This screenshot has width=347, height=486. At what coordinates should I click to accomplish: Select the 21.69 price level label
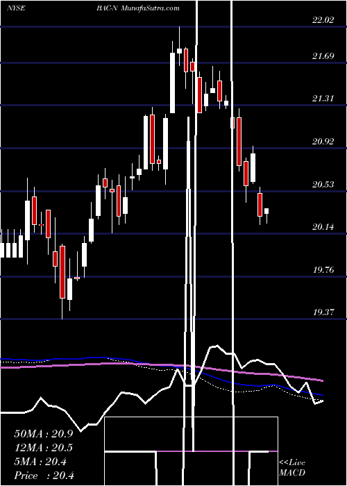[323, 56]
